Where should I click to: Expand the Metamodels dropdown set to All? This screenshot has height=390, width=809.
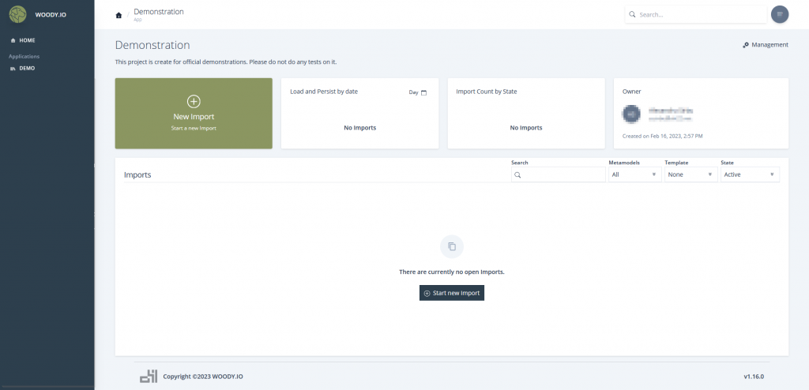[x=634, y=174]
